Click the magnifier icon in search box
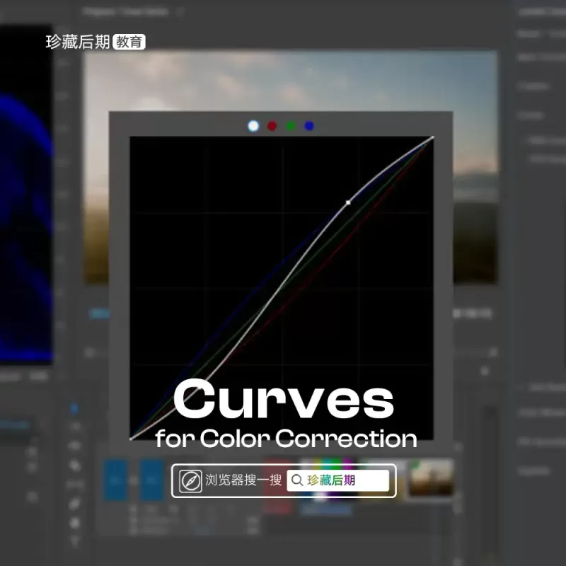The width and height of the screenshot is (566, 566). click(297, 480)
